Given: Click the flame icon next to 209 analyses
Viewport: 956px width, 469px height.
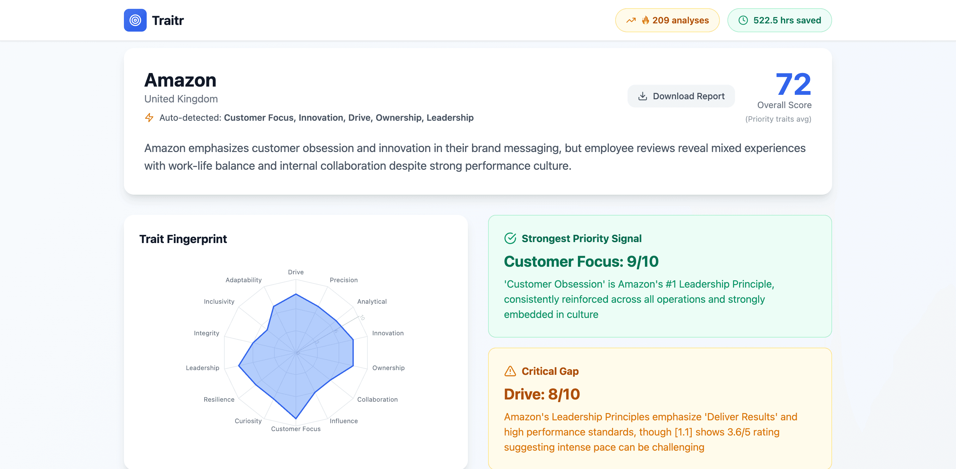Looking at the screenshot, I should click(645, 20).
